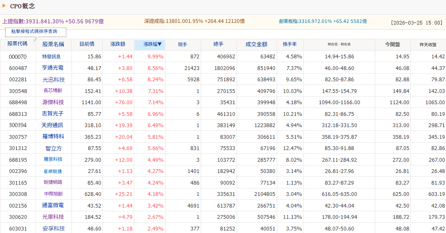Select stock code 300308
The width and height of the screenshot is (446, 233).
click(18, 194)
